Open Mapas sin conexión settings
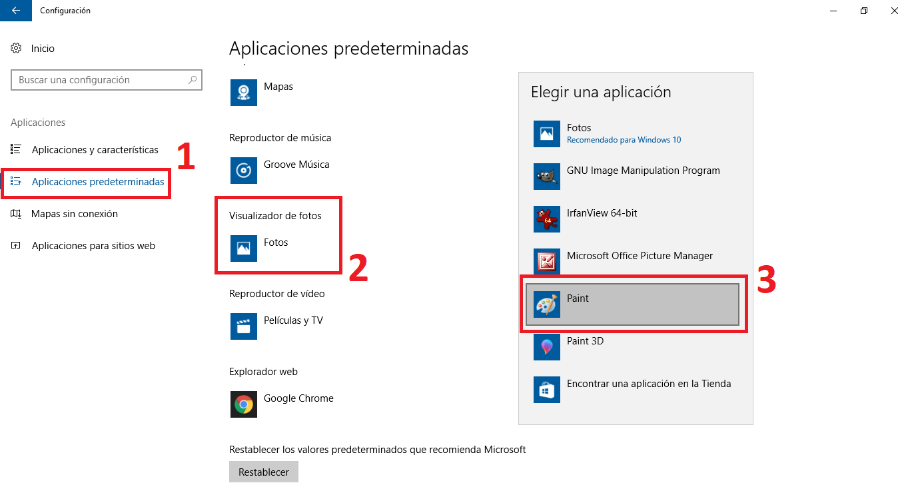Screen dimensions: 910x483 click(75, 214)
